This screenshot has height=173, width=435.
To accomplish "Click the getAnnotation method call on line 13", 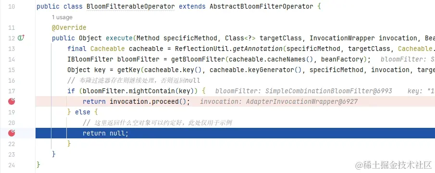I will (x=258, y=49).
